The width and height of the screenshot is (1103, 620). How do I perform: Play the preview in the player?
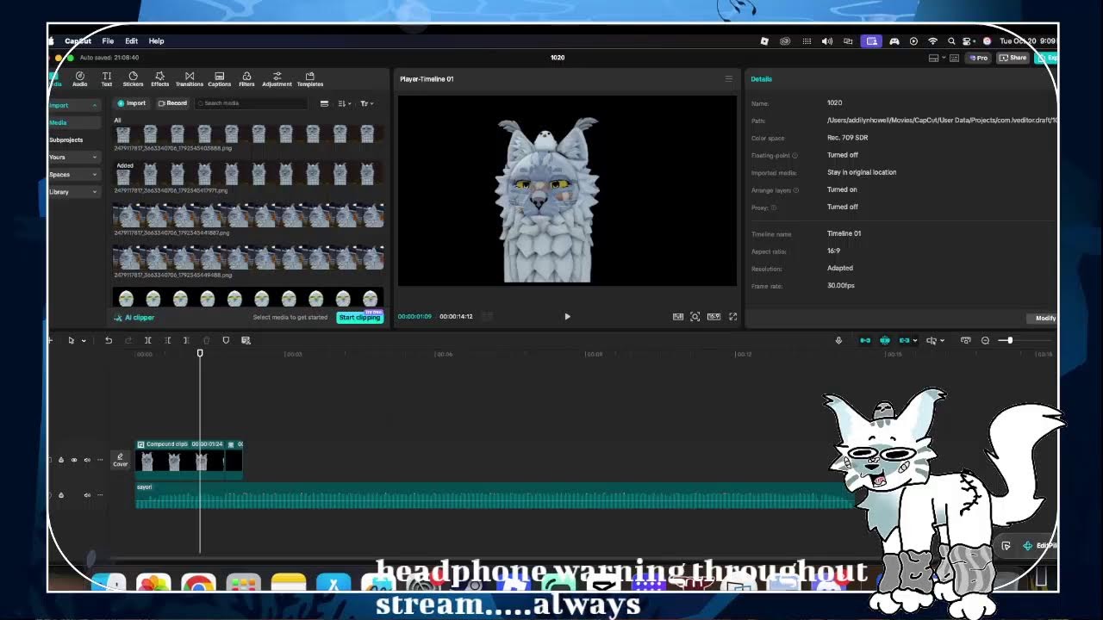[x=567, y=317]
